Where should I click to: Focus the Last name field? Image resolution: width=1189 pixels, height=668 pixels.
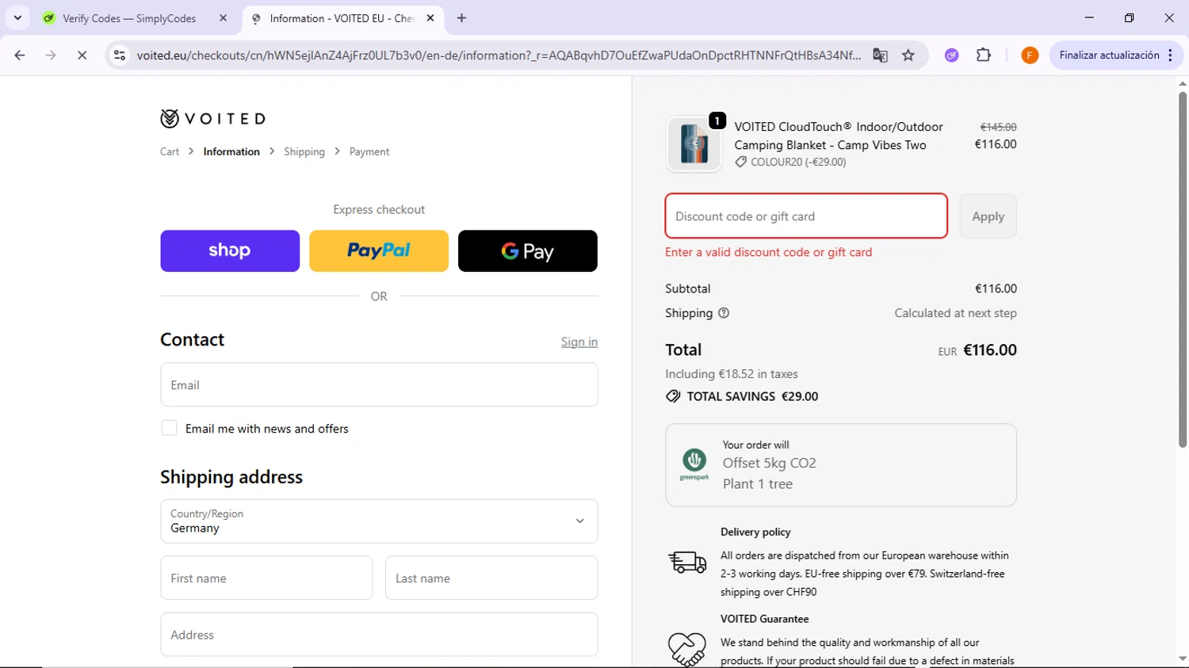tap(491, 578)
